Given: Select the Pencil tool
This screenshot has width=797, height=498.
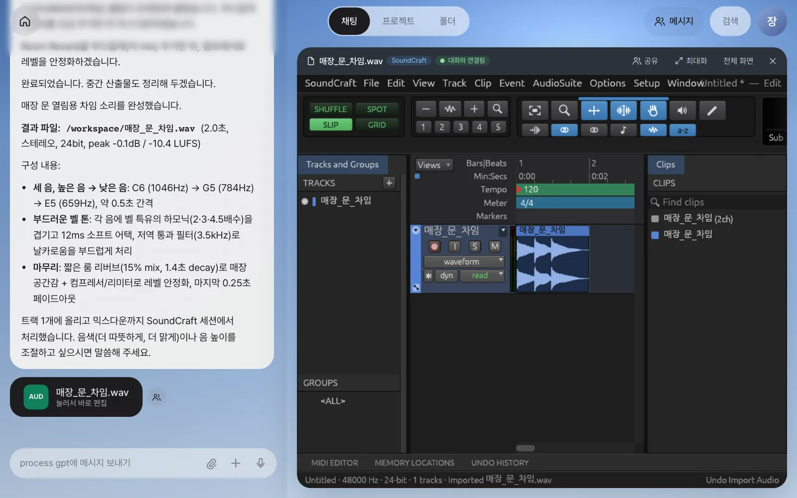Looking at the screenshot, I should pos(712,111).
